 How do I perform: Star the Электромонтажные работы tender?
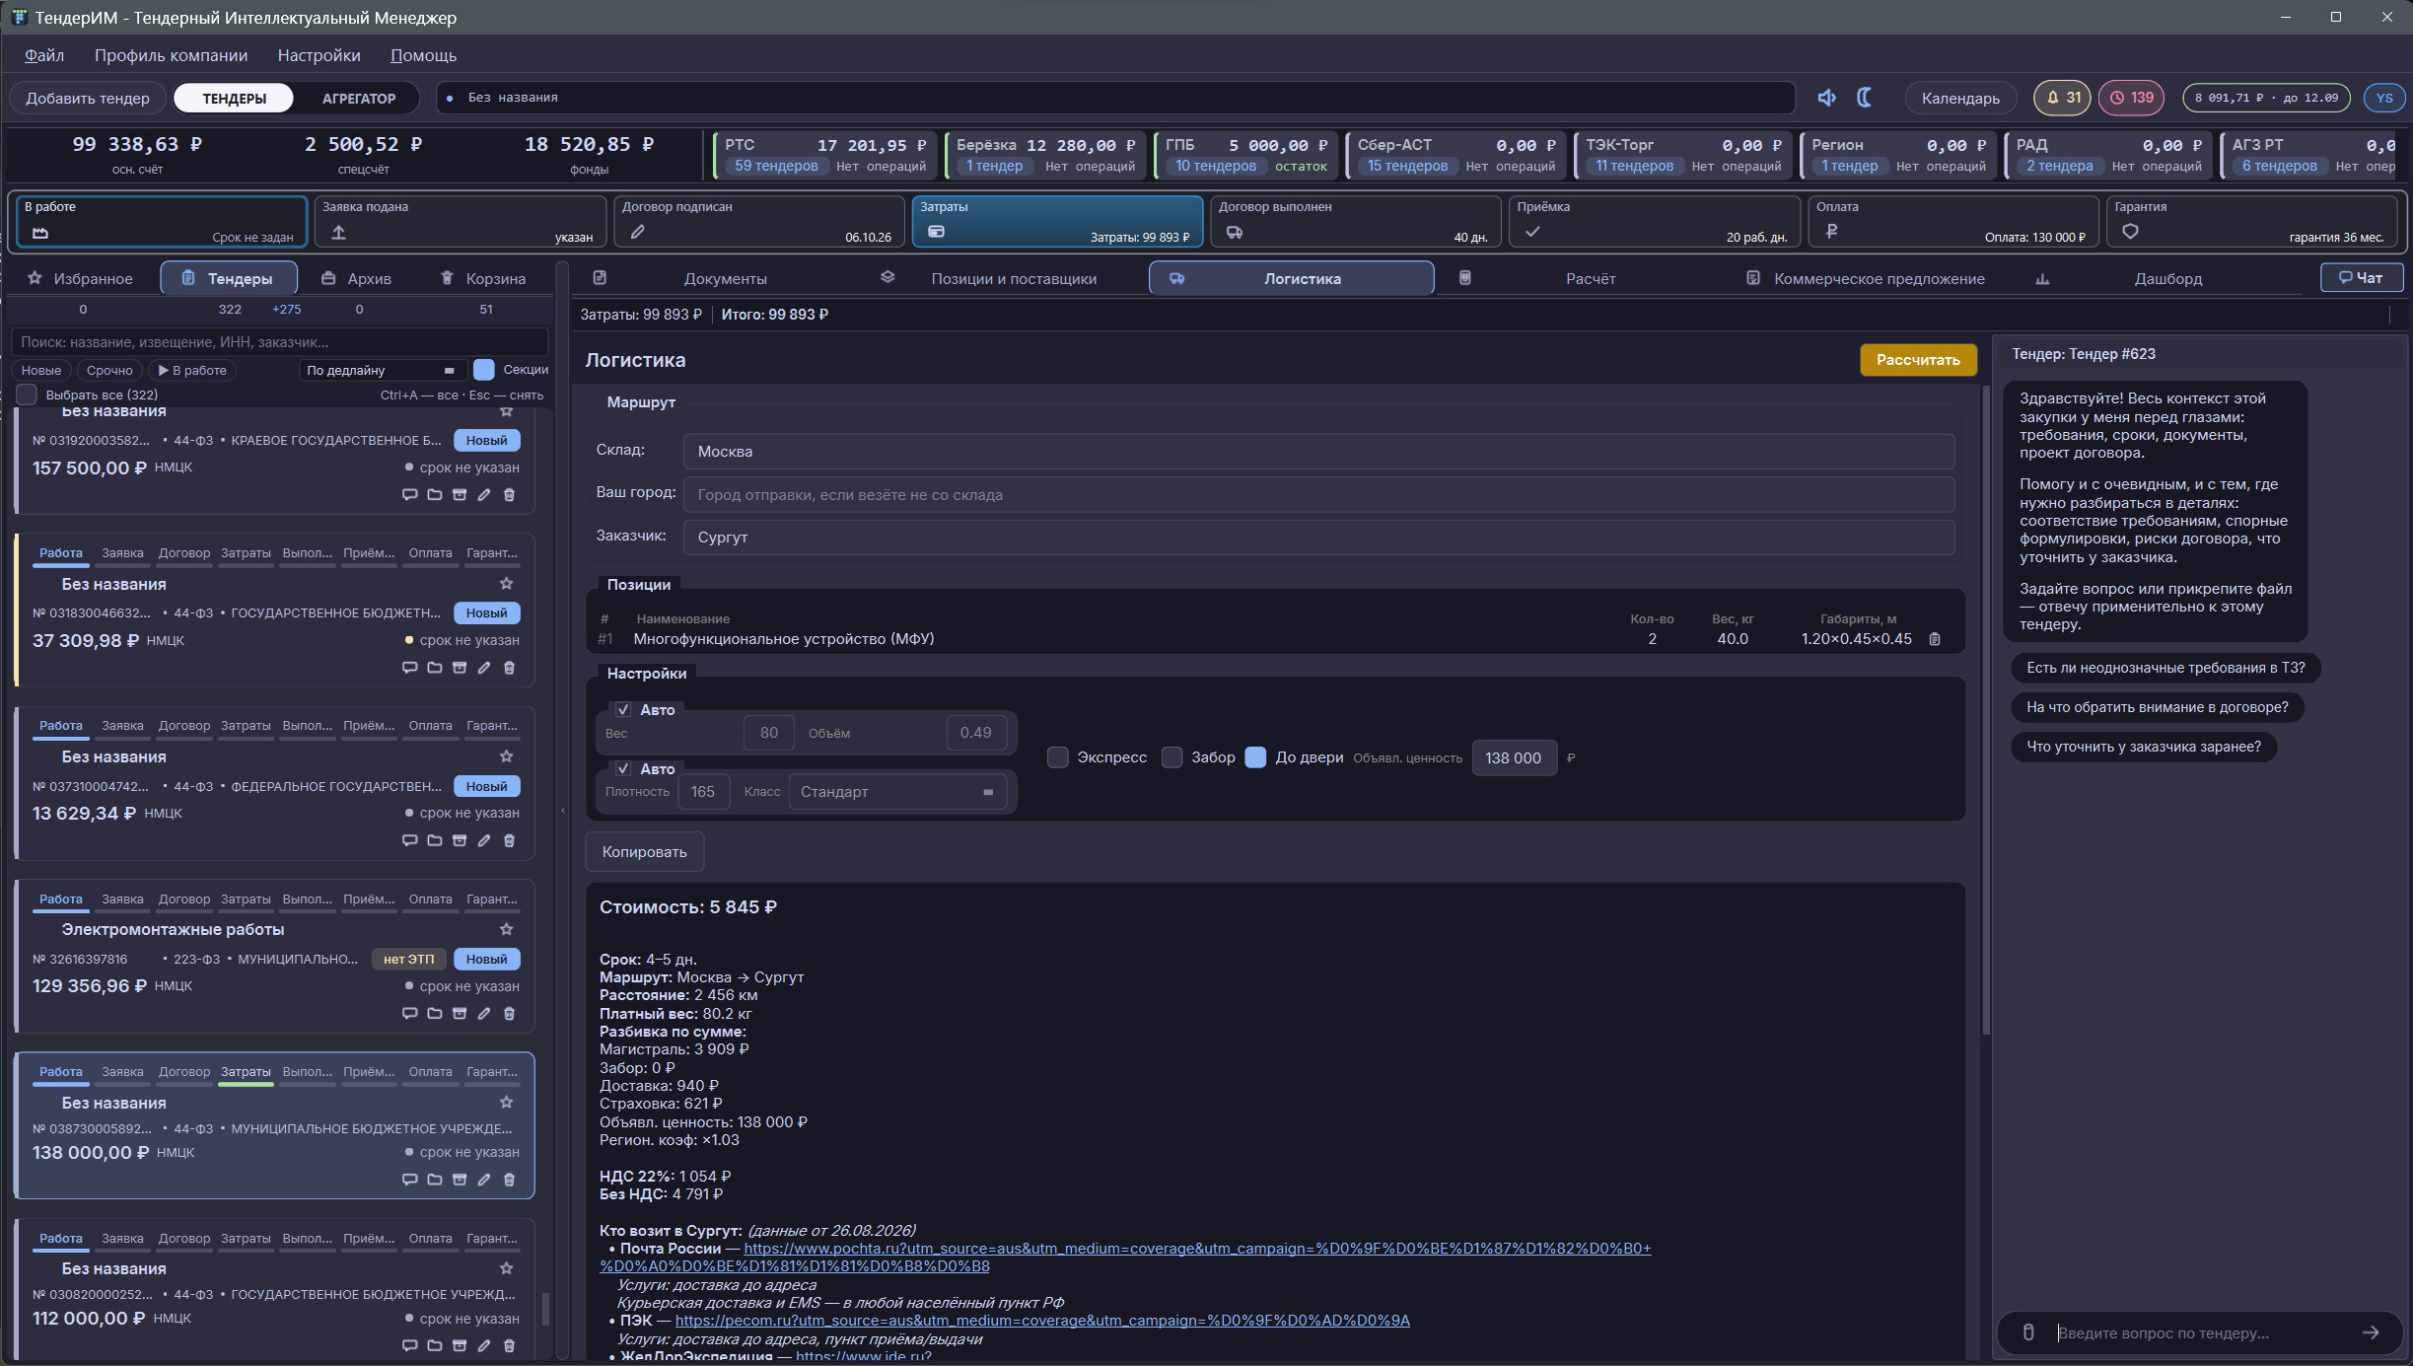pos(506,929)
